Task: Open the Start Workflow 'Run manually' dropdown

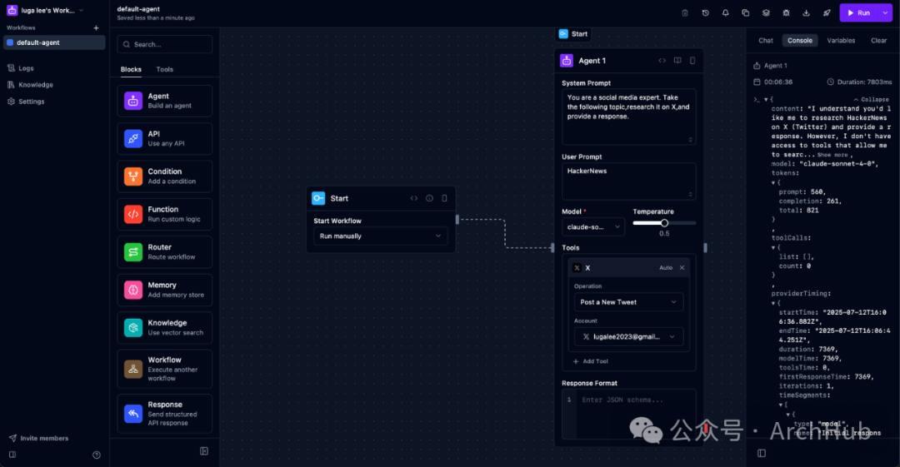Action: tap(381, 236)
